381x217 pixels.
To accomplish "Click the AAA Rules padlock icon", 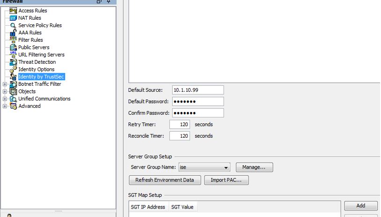I will tap(13, 33).
